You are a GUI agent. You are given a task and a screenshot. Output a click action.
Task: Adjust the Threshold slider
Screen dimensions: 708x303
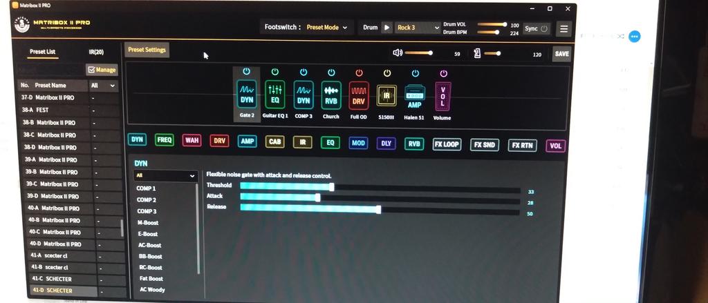(x=332, y=186)
